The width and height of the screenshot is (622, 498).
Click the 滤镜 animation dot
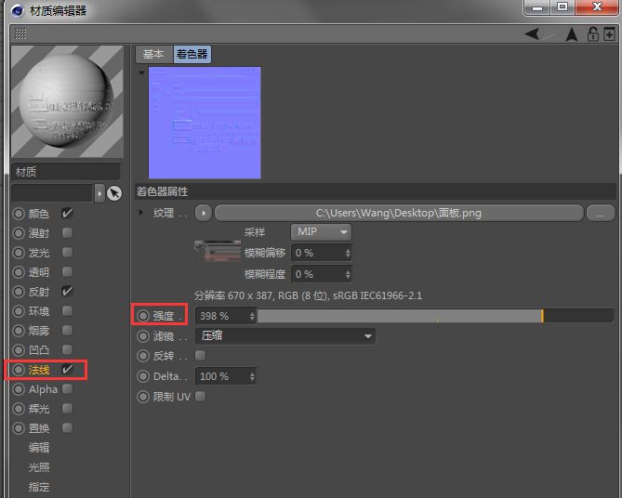[143, 336]
